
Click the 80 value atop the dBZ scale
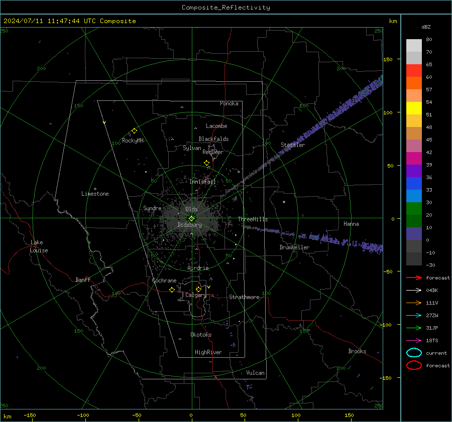click(429, 39)
